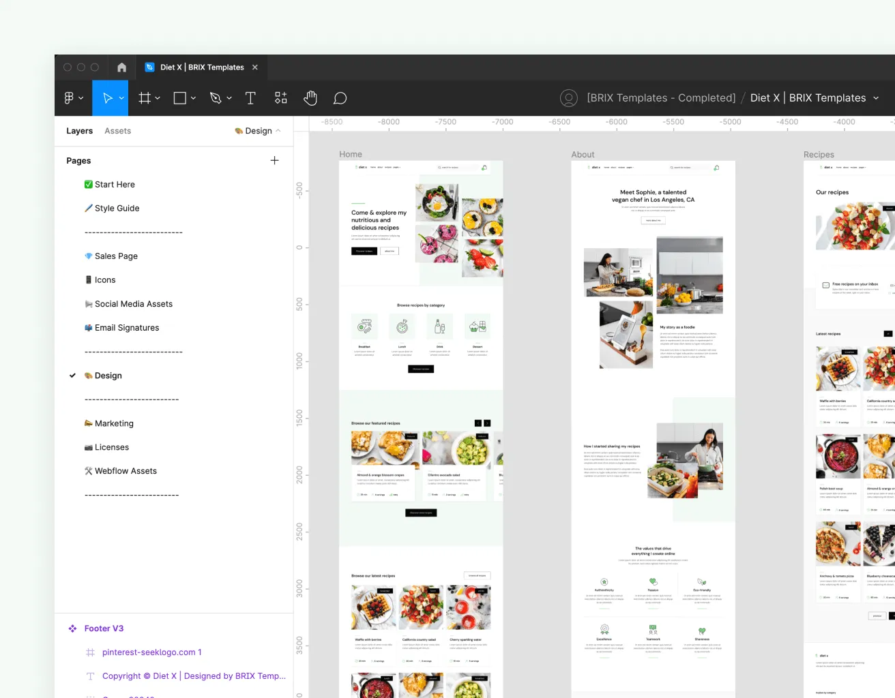This screenshot has height=698, width=895.
Task: Open the Move tool dropdown arrow
Action: click(x=120, y=97)
